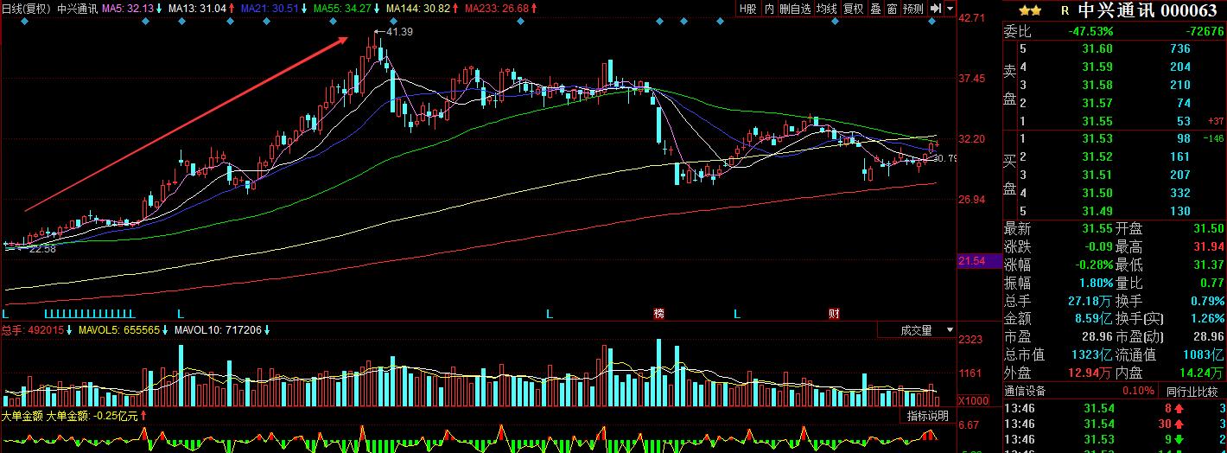Select sell level 4 price 31.59

1097,67
